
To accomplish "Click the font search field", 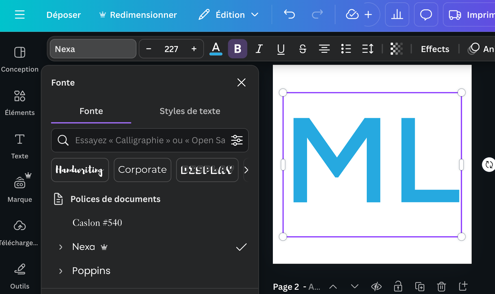I will (x=145, y=140).
